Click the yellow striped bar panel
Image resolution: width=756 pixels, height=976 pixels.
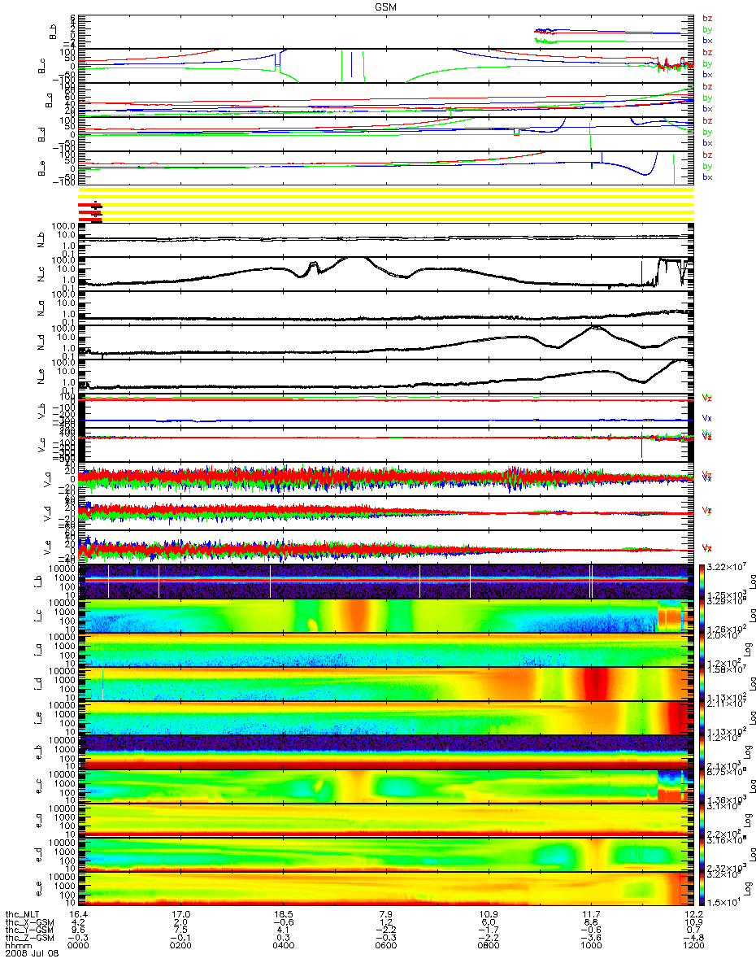pos(385,204)
